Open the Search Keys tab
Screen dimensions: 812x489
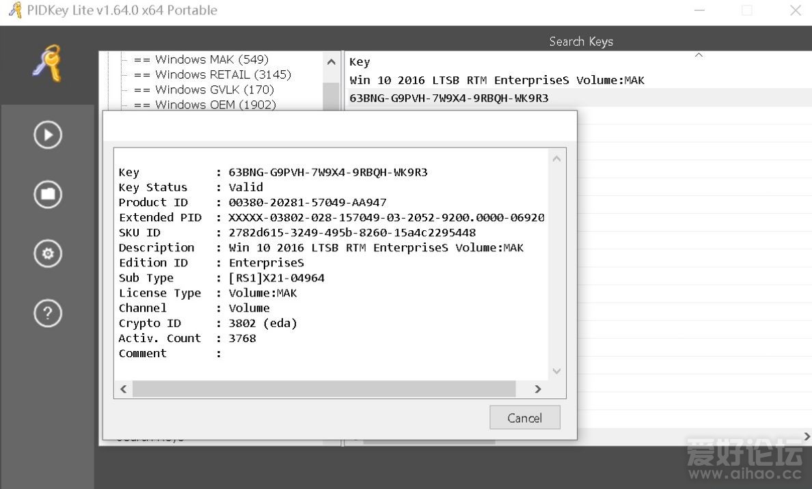click(581, 42)
